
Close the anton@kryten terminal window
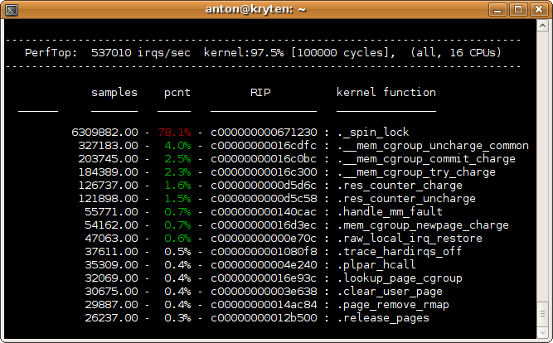point(539,10)
